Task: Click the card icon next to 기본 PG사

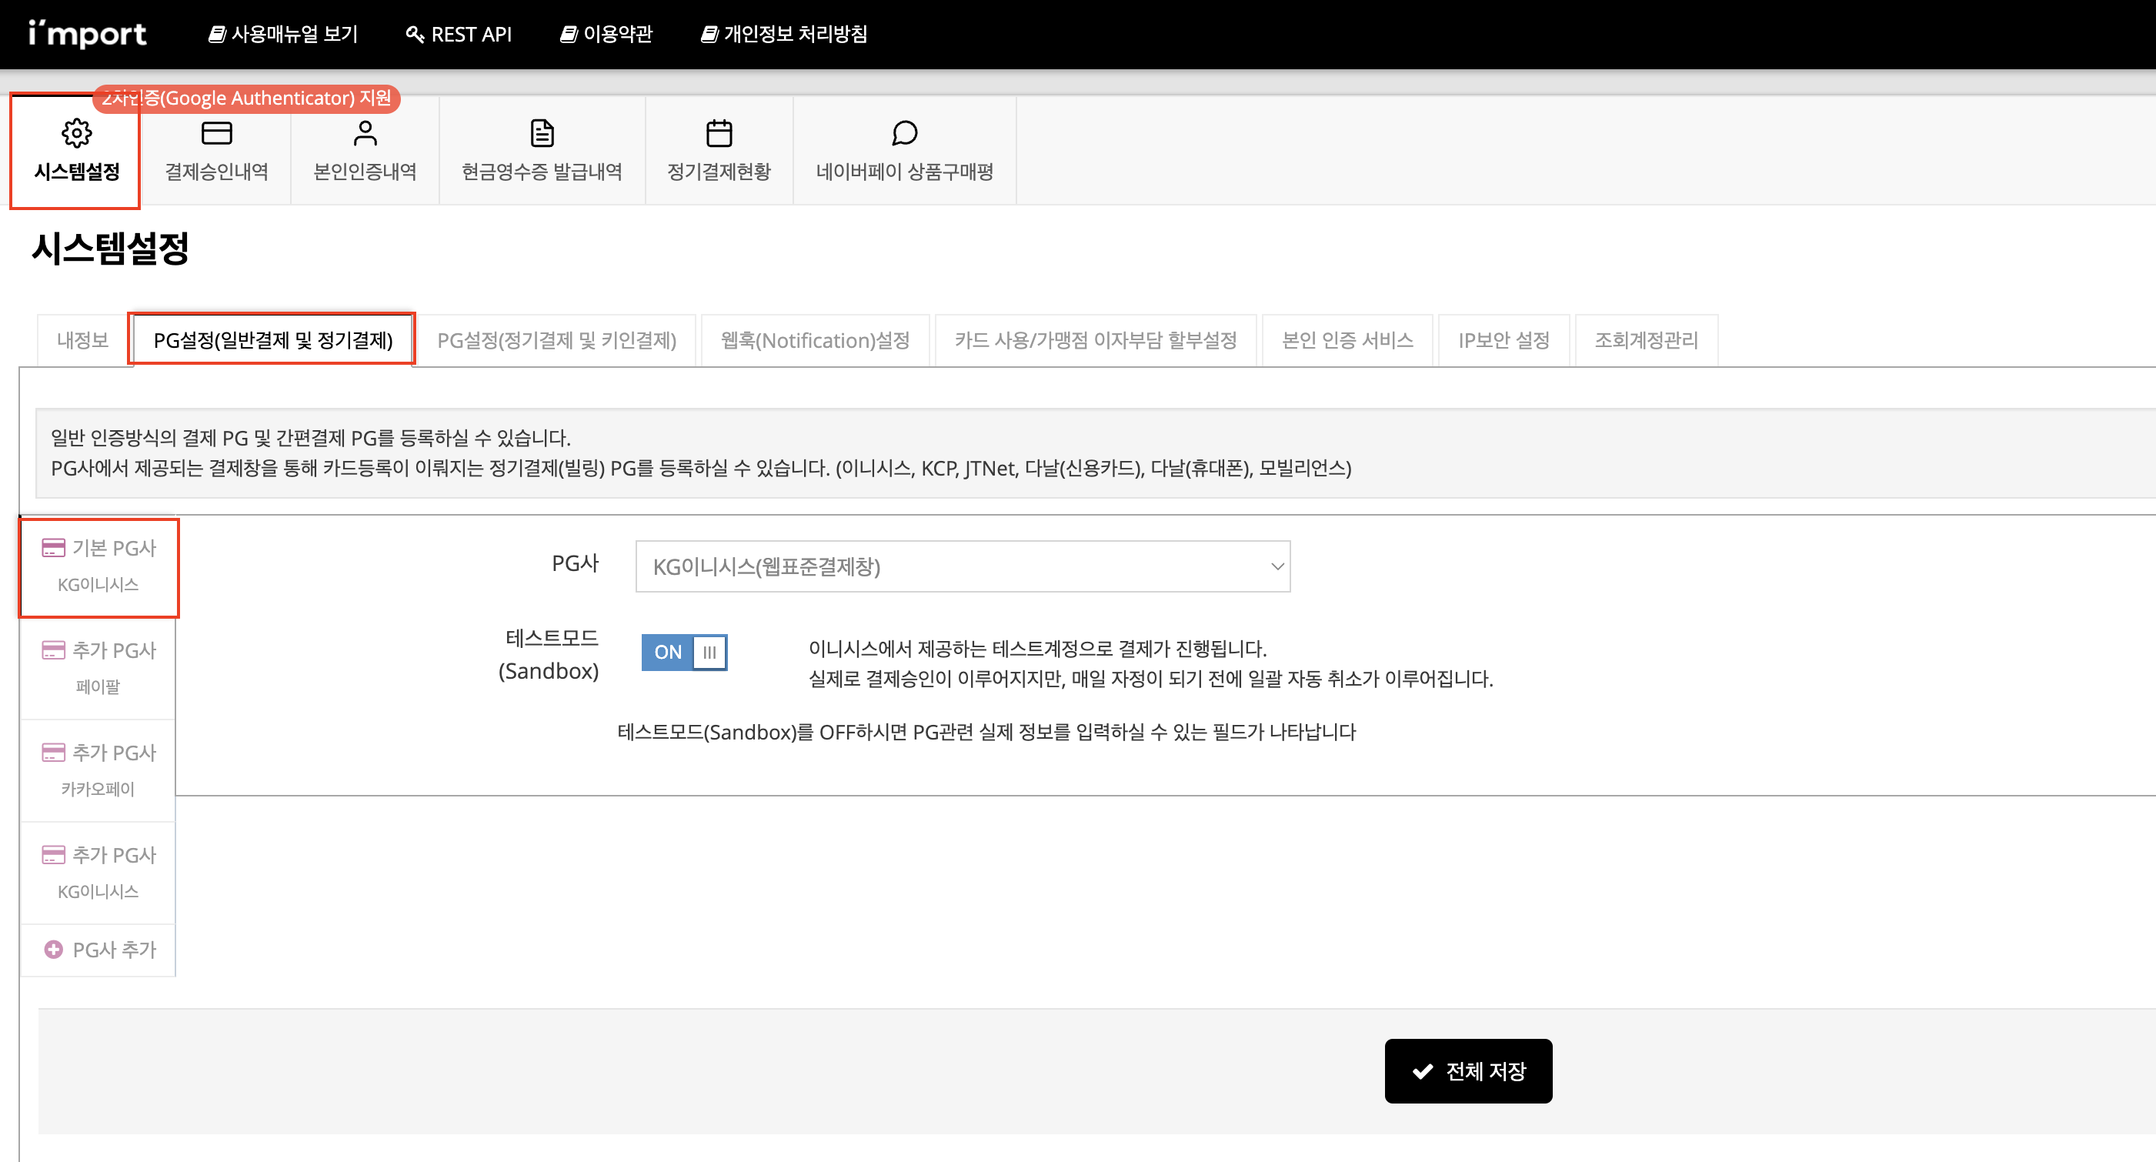Action: pos(54,547)
